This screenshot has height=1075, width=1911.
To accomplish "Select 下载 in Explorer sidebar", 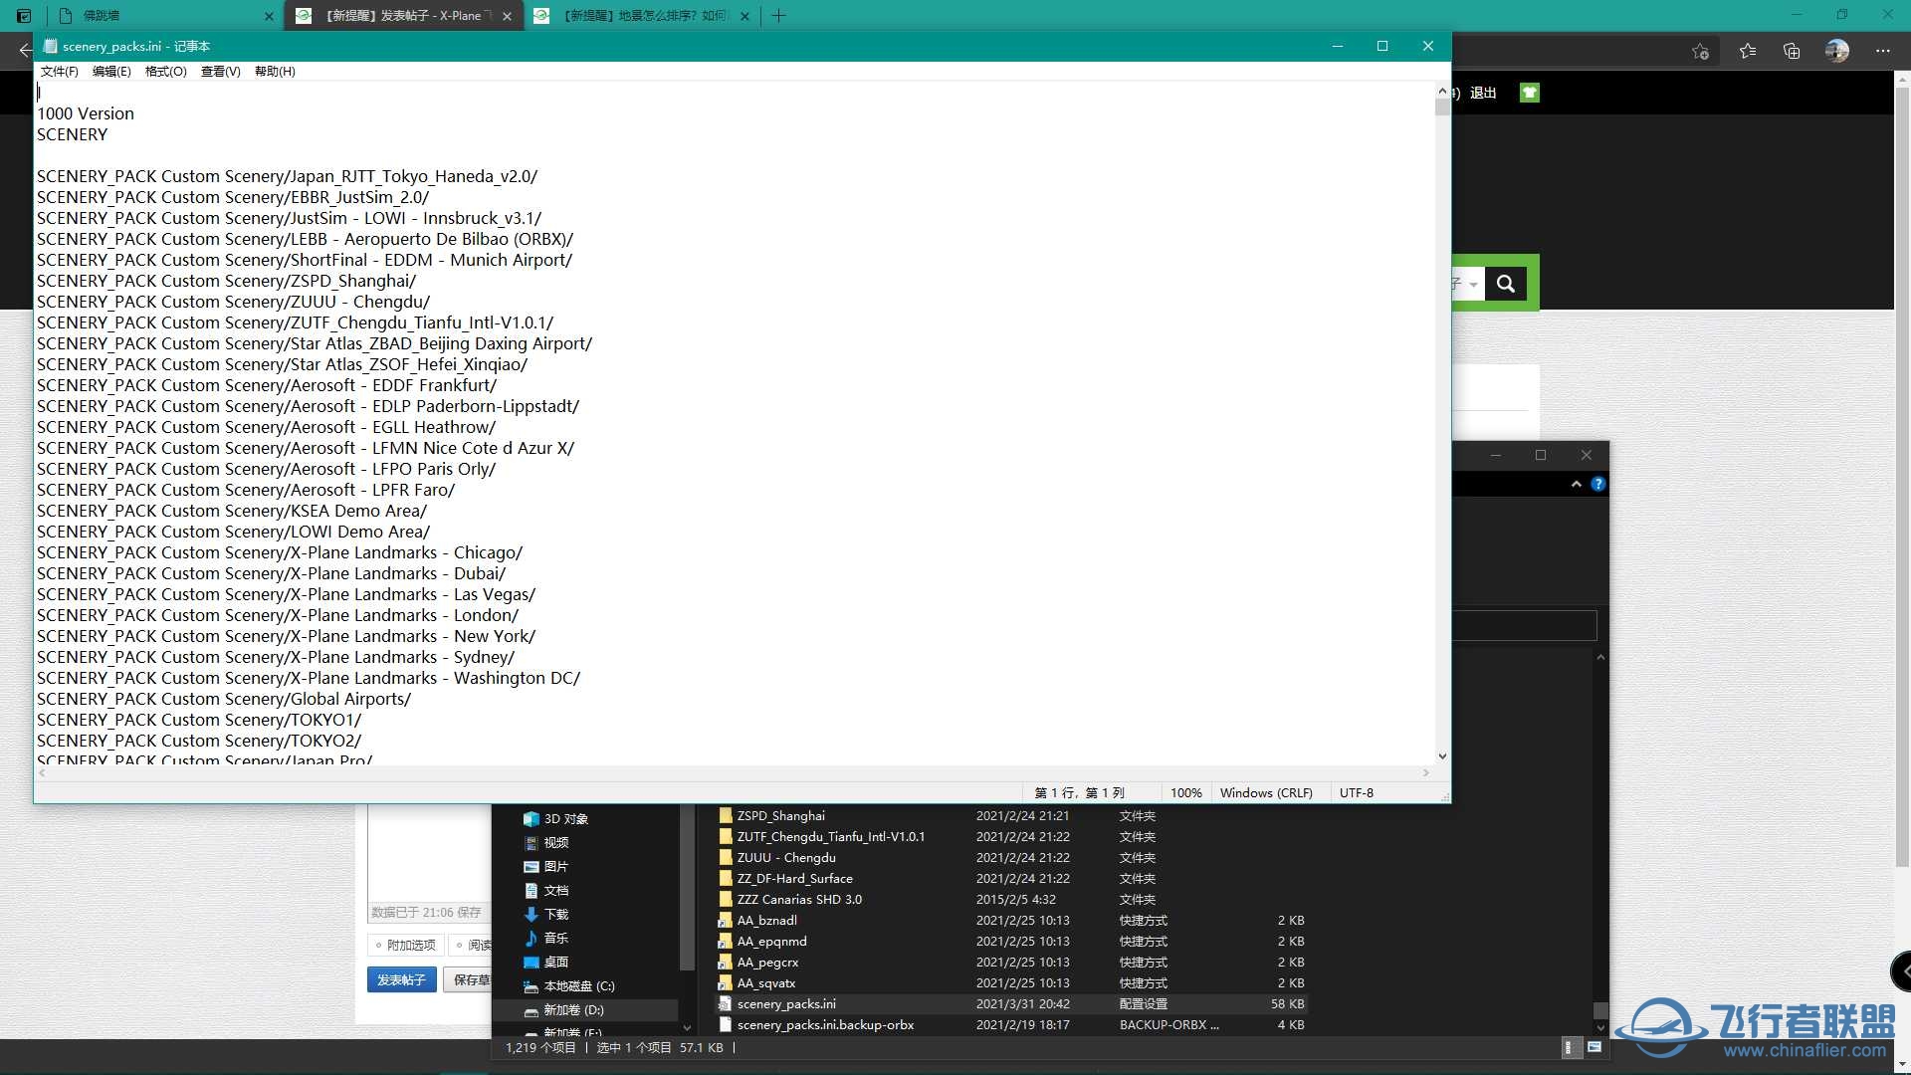I will pyautogui.click(x=555, y=914).
